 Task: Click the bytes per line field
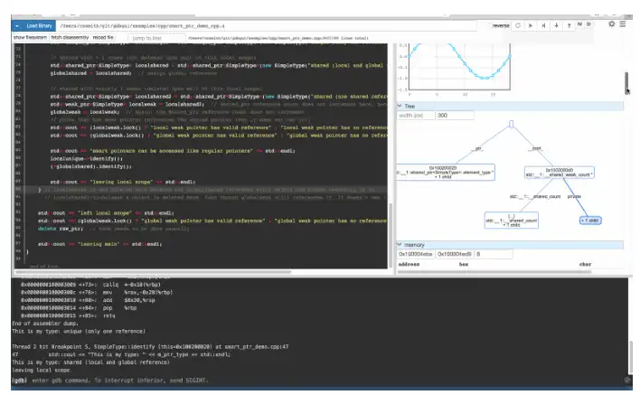pyautogui.click(x=493, y=254)
